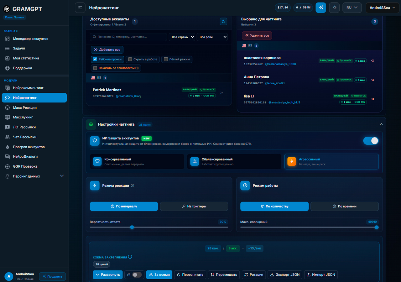Uncheck Рабочие прокси checkbox

coord(95,59)
